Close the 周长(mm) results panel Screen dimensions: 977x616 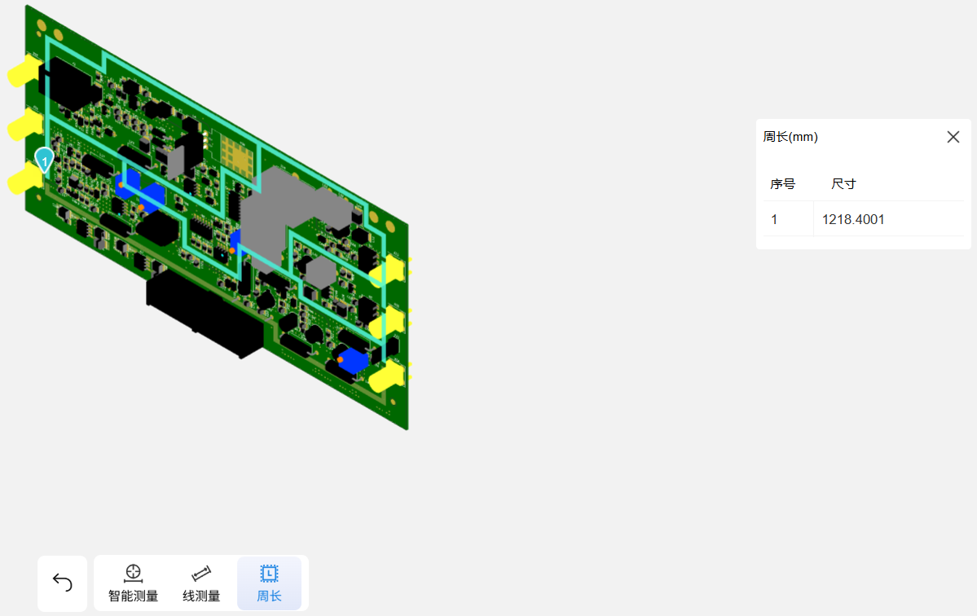click(x=953, y=137)
